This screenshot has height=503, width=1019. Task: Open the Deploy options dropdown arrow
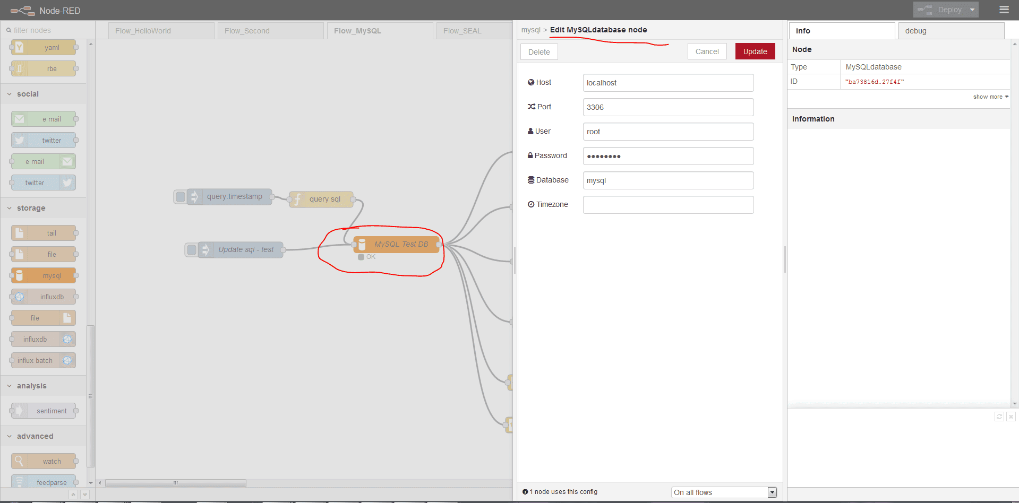[972, 10]
